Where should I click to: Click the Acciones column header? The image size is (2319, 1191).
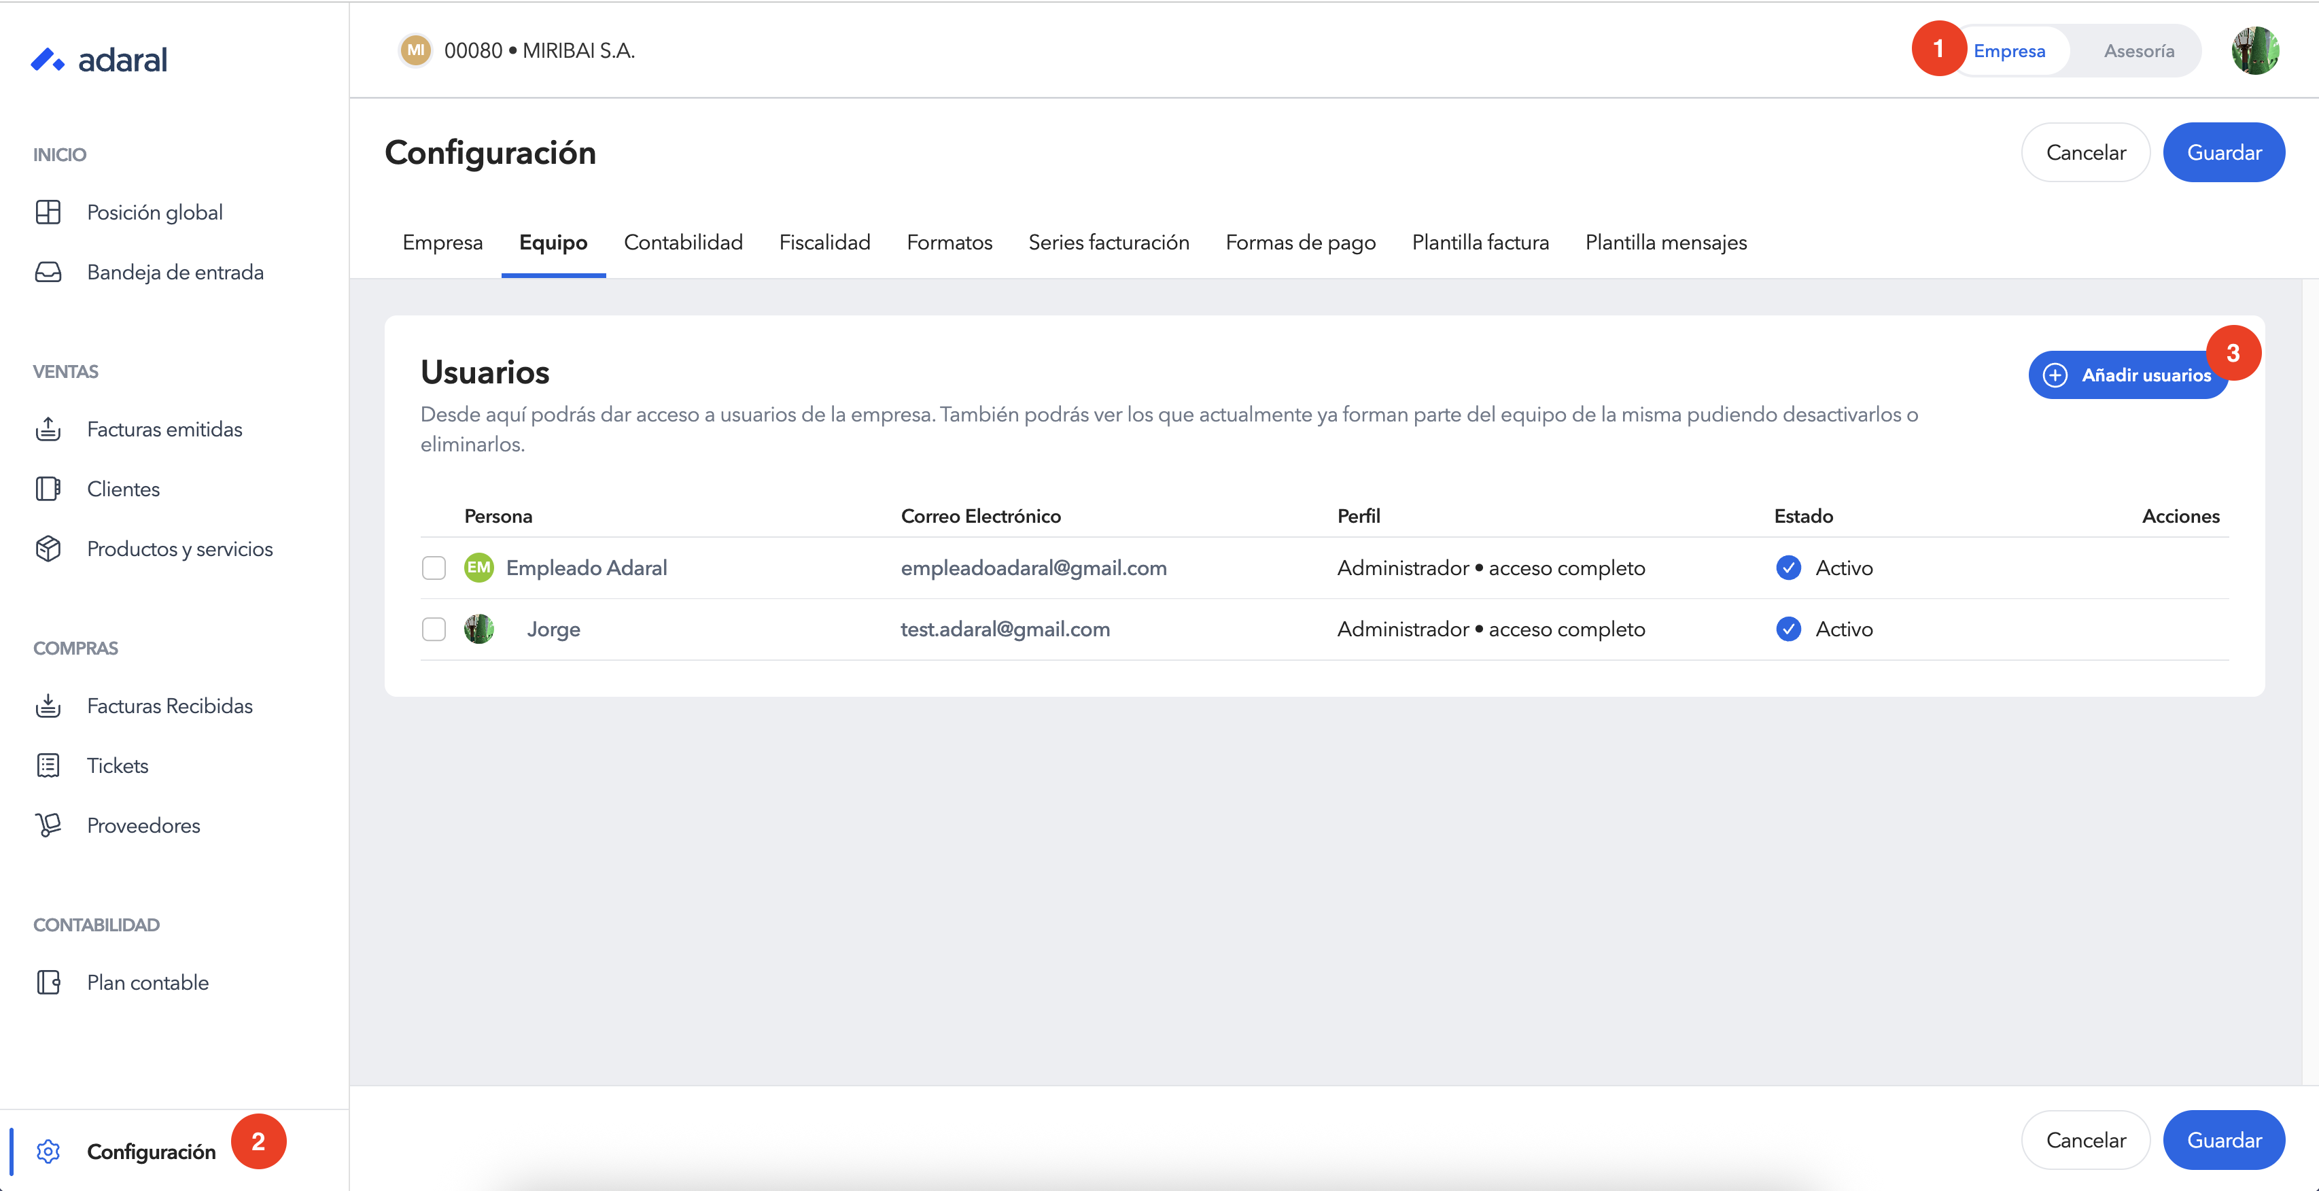[2180, 516]
